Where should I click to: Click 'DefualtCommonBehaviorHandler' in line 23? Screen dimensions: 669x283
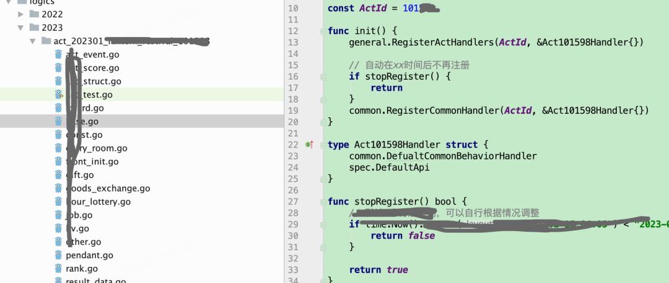pyautogui.click(x=461, y=156)
